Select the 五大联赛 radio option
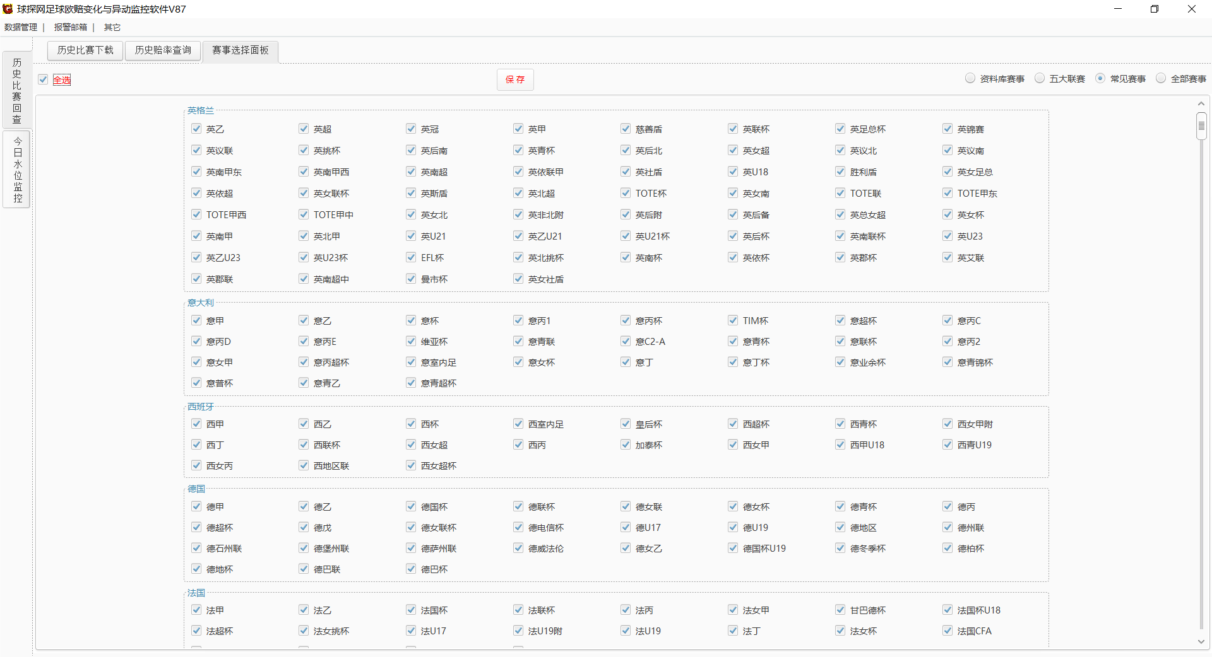Screen dimensions: 1212x657 click(1040, 78)
